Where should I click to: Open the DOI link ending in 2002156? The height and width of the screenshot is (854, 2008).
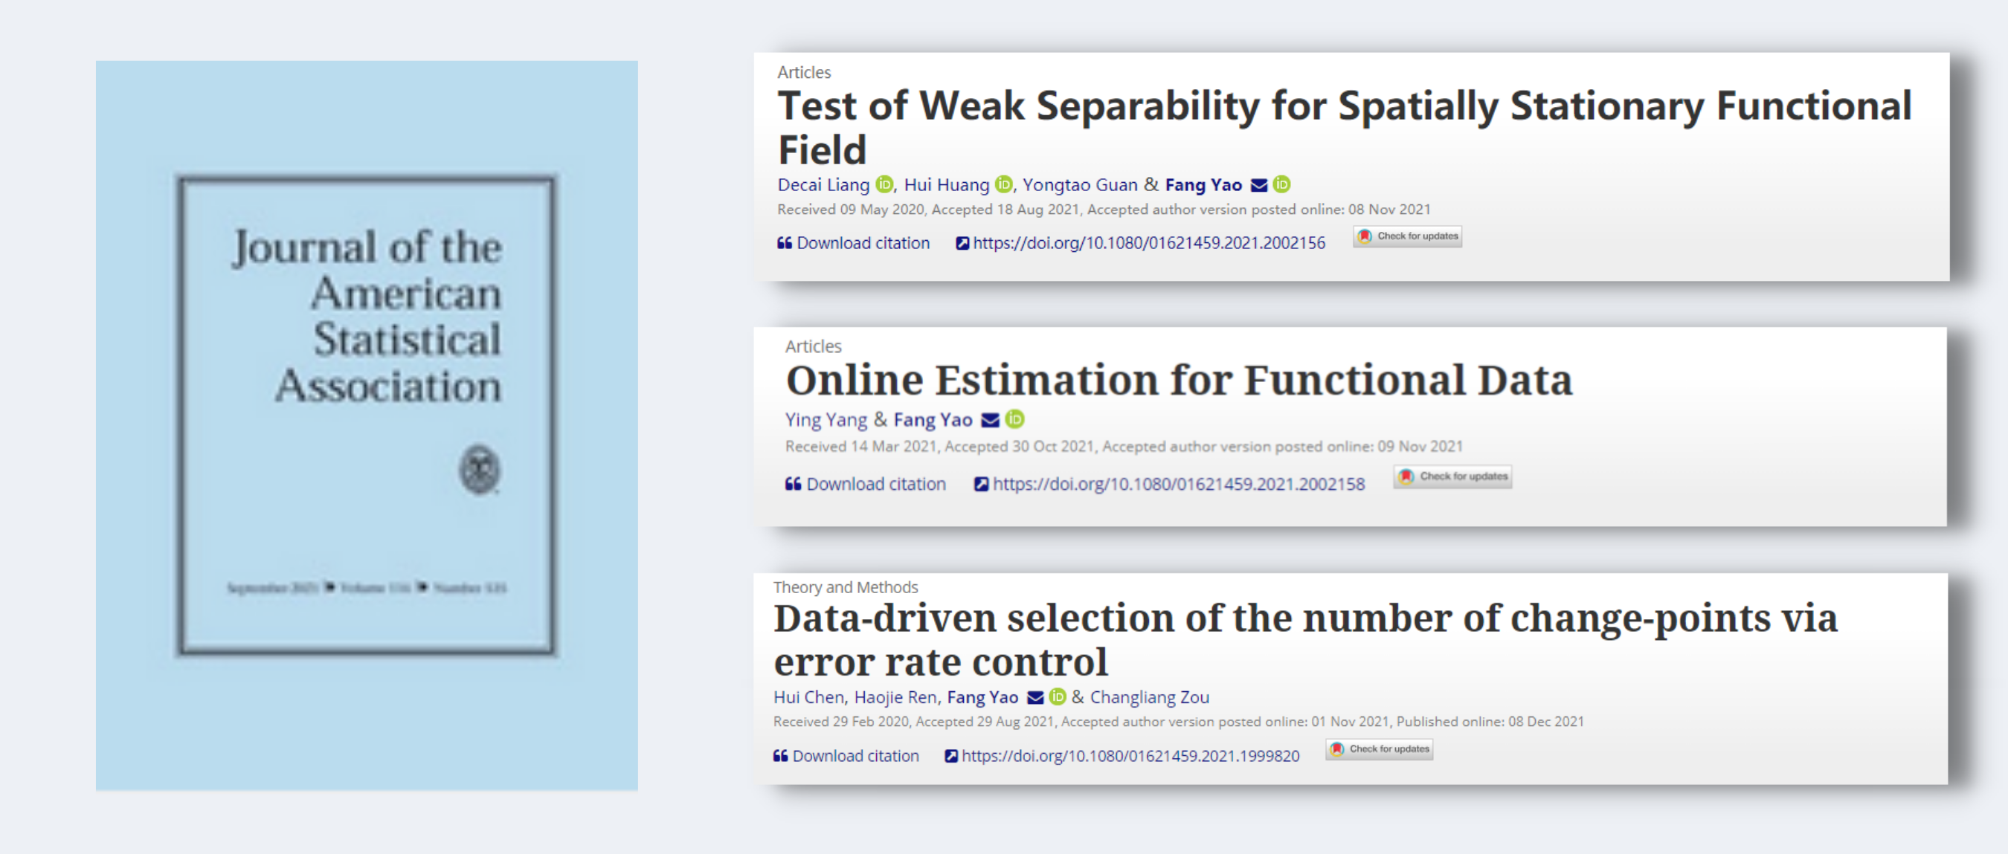pos(1148,243)
